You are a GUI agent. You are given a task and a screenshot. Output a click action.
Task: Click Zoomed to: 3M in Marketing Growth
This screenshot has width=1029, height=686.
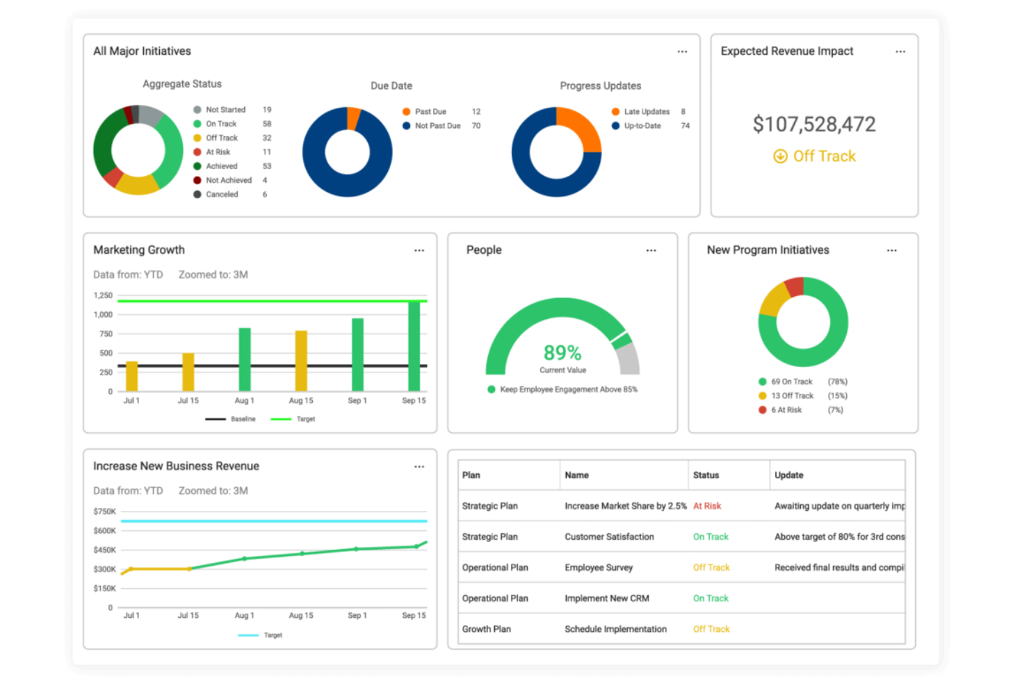pyautogui.click(x=213, y=275)
